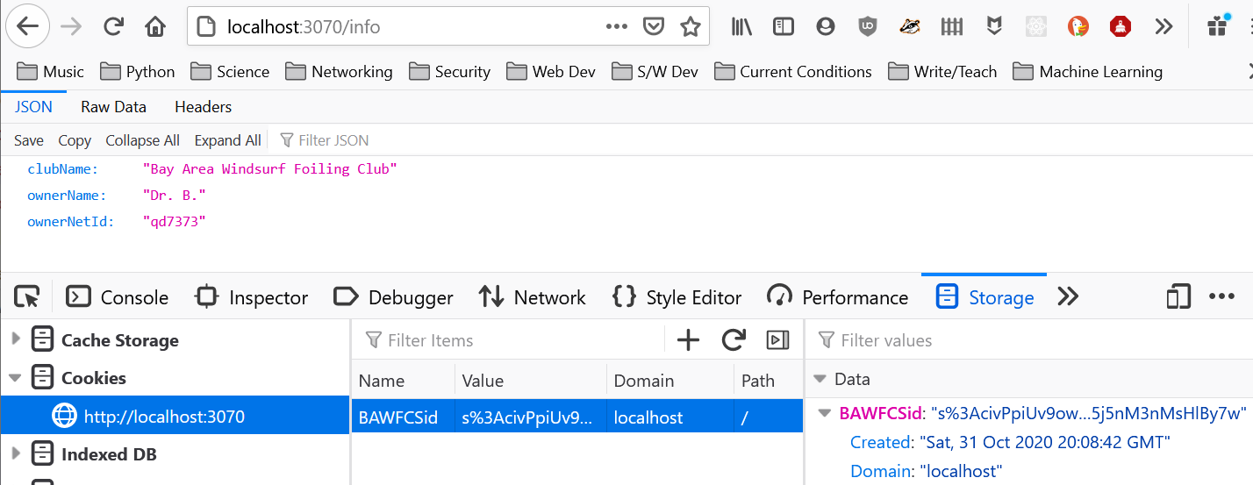
Task: Click the browser reload page icon
Action: [x=113, y=26]
